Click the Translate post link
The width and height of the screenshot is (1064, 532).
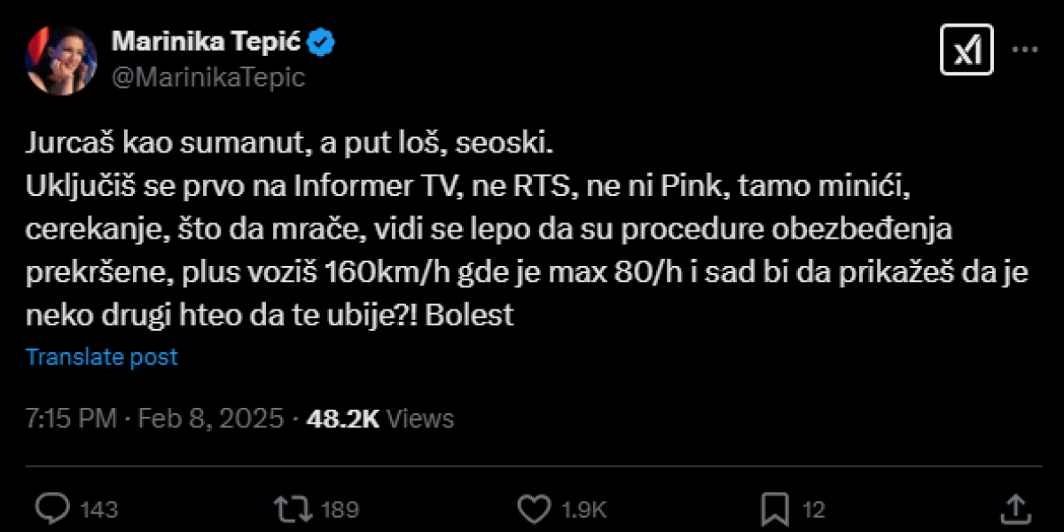pos(102,357)
